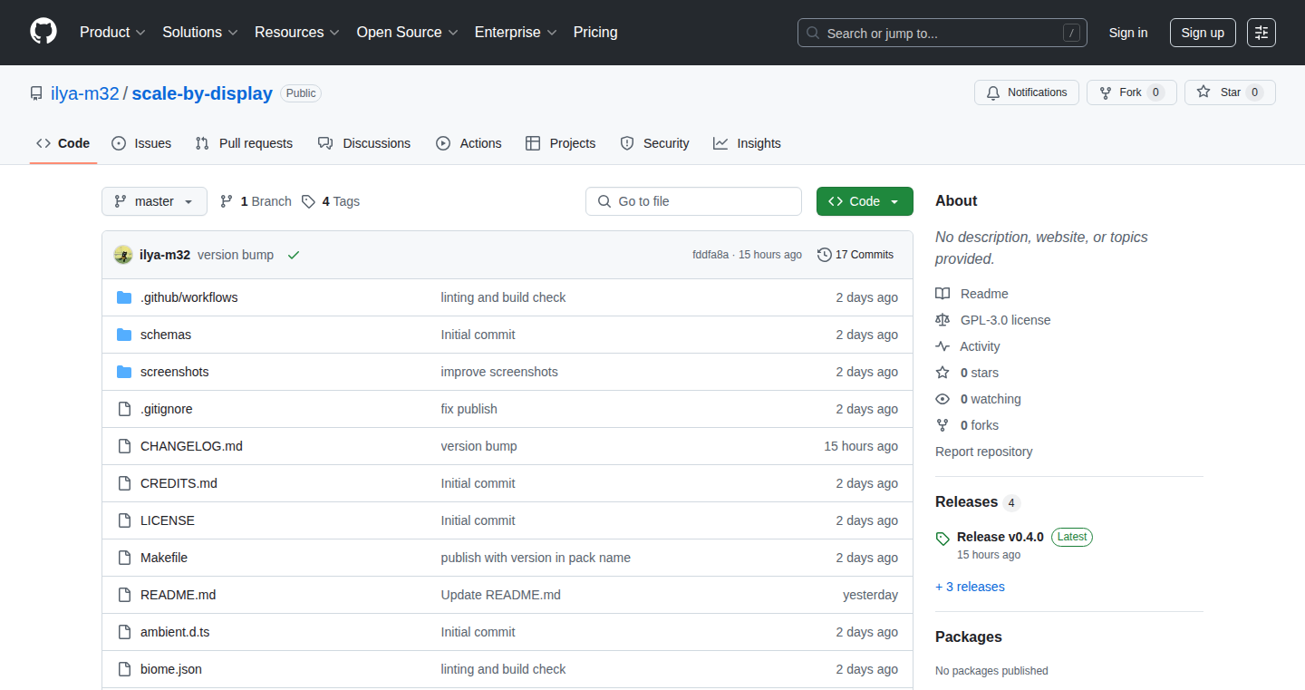Click the Sign in link

pyautogui.click(x=1128, y=33)
